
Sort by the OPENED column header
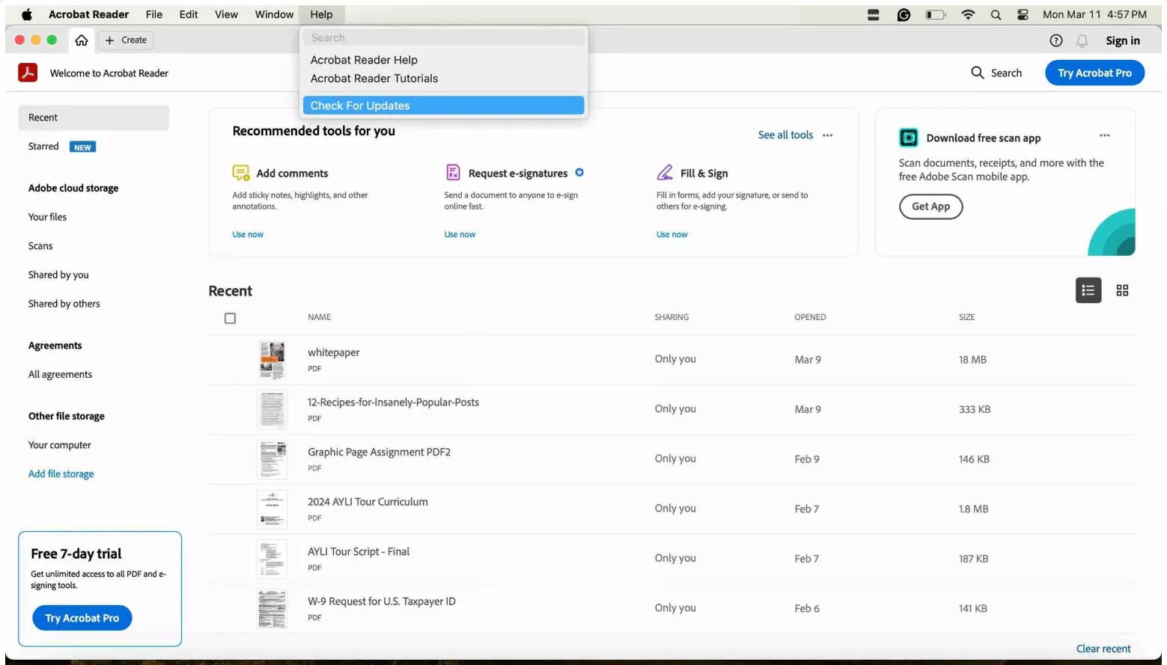tap(810, 317)
